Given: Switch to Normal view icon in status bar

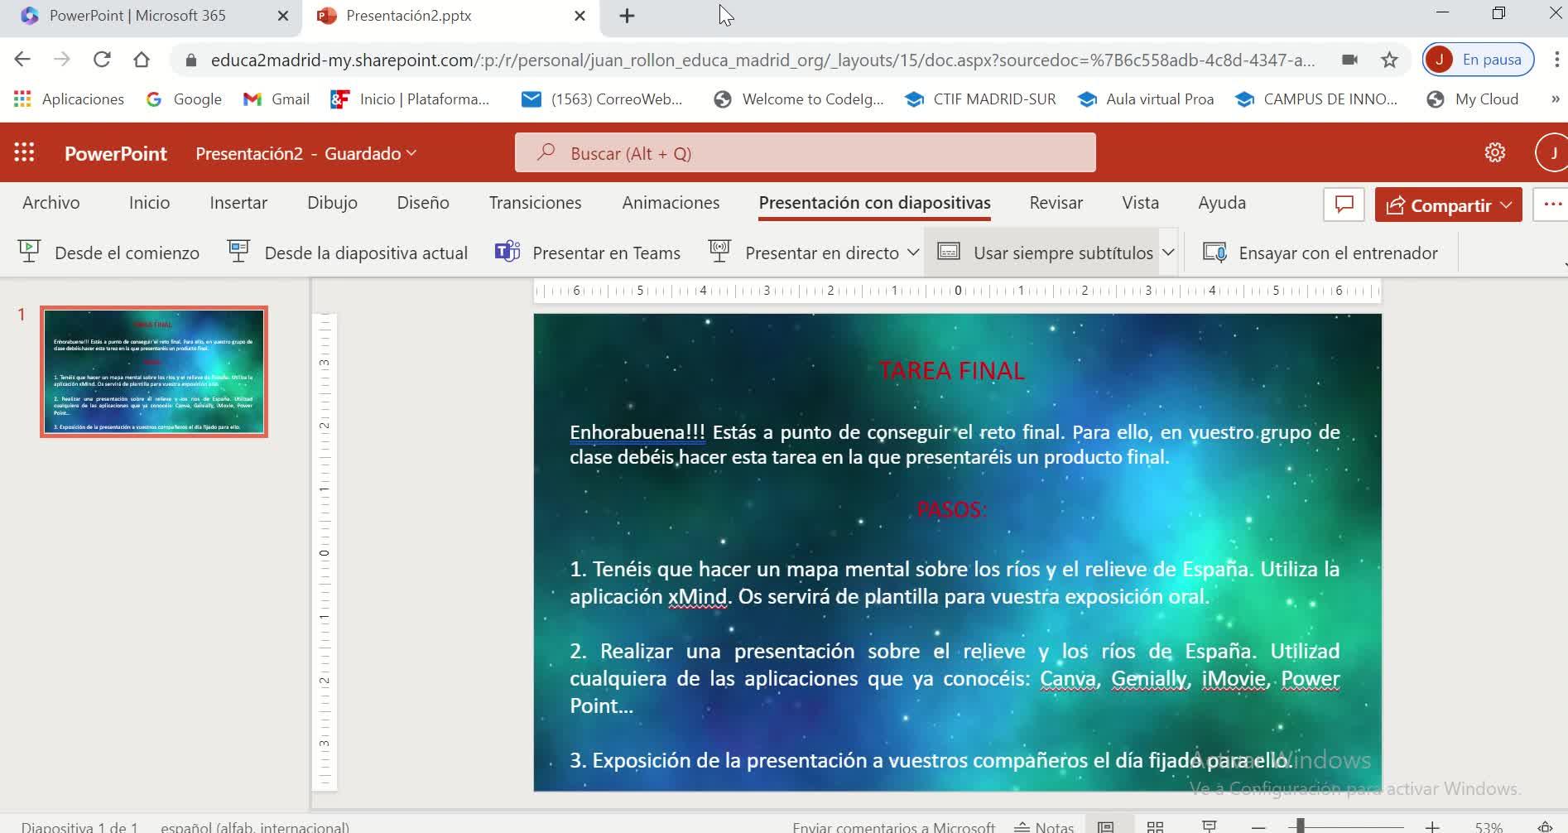Looking at the screenshot, I should coord(1105,826).
